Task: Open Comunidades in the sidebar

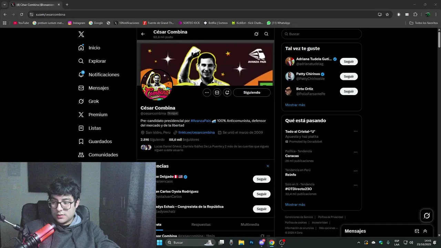Action: (98, 155)
